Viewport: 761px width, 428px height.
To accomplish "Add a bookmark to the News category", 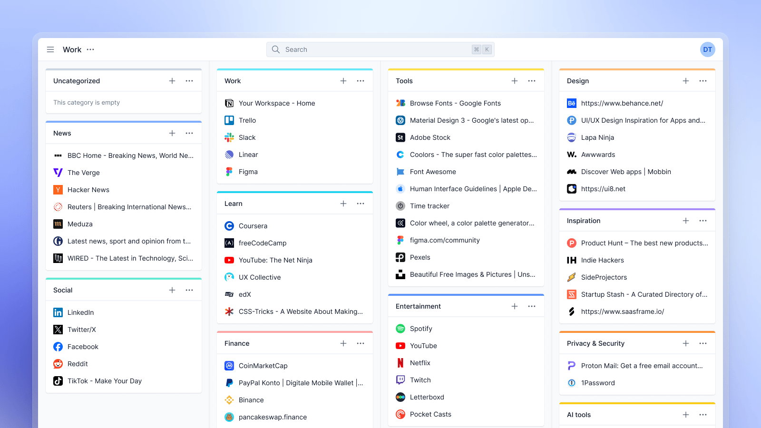I will [x=172, y=133].
